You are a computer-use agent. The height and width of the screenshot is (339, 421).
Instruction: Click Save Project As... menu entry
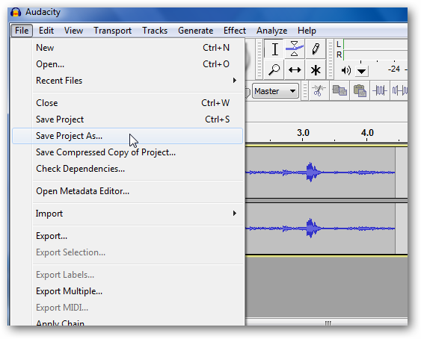(x=128, y=136)
